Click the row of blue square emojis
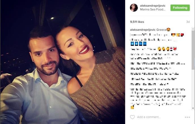 pos(138,44)
